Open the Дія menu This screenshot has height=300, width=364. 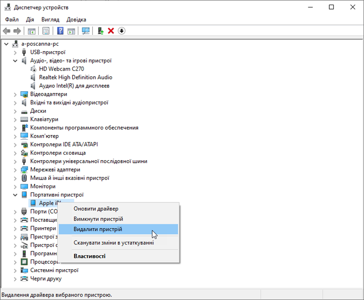click(30, 20)
